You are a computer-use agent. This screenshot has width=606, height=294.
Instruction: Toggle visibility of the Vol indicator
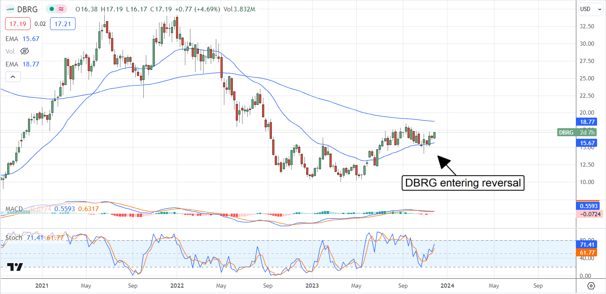click(25, 51)
